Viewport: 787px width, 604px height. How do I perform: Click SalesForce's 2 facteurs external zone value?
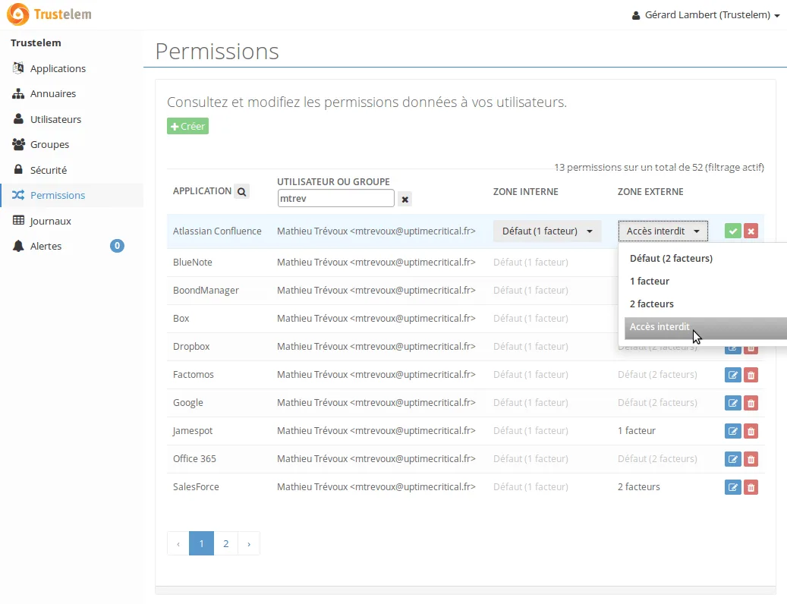[638, 487]
